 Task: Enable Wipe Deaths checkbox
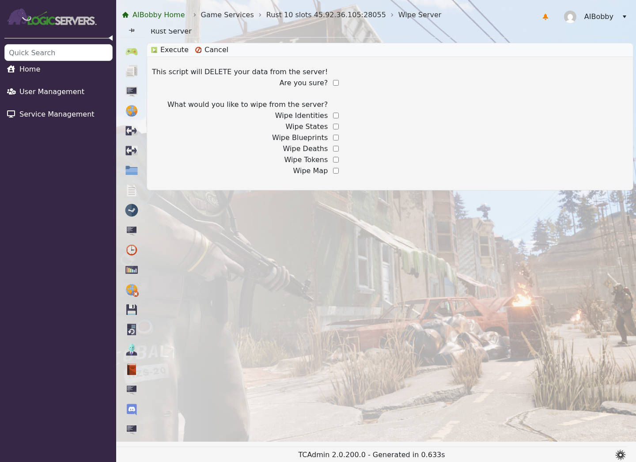point(336,148)
